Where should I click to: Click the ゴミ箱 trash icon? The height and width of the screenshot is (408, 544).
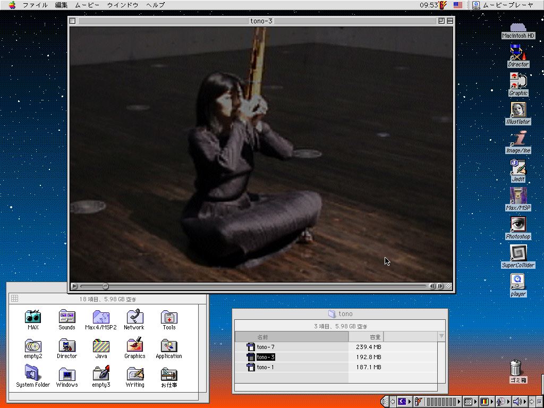point(515,368)
